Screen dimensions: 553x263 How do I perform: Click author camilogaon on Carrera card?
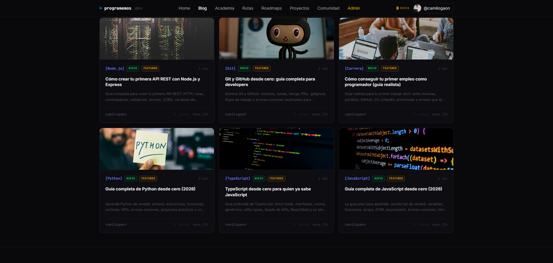pyautogui.click(x=355, y=114)
